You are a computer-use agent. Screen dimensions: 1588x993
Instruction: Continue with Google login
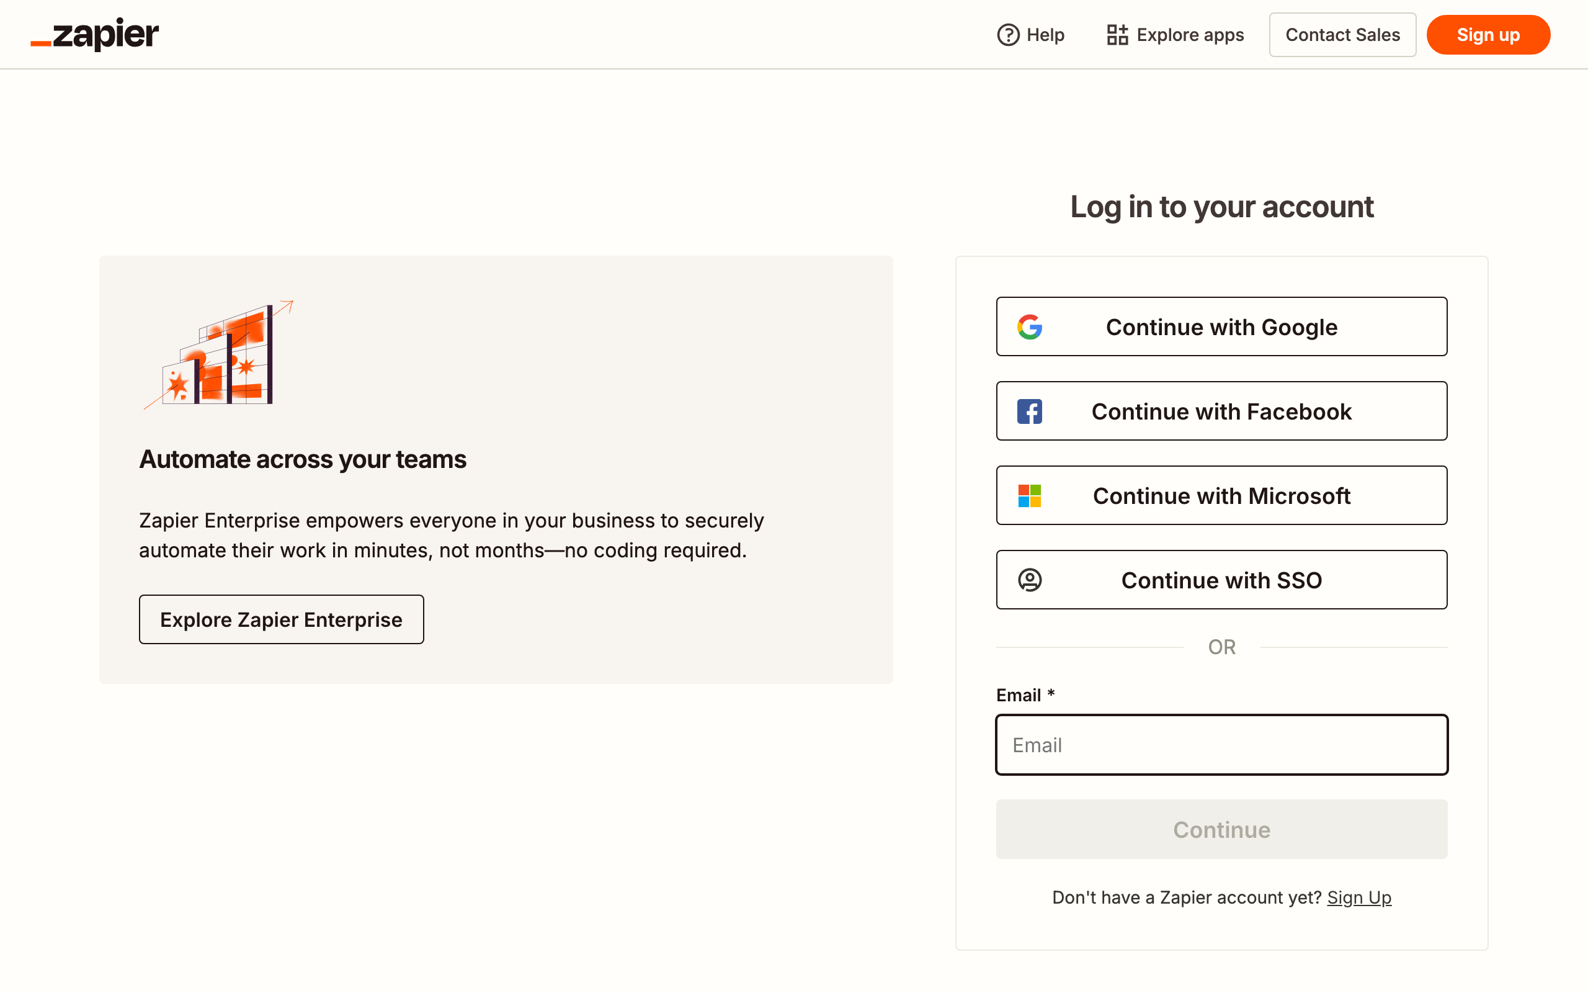point(1221,326)
